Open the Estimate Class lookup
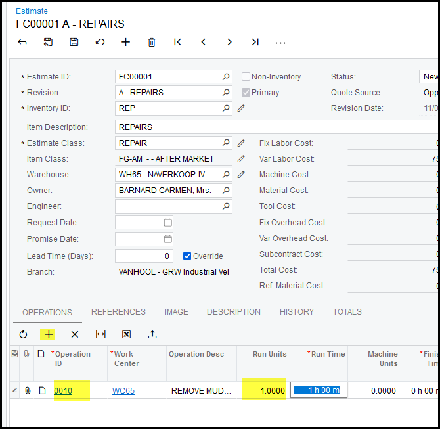440x429 pixels. pyautogui.click(x=226, y=143)
